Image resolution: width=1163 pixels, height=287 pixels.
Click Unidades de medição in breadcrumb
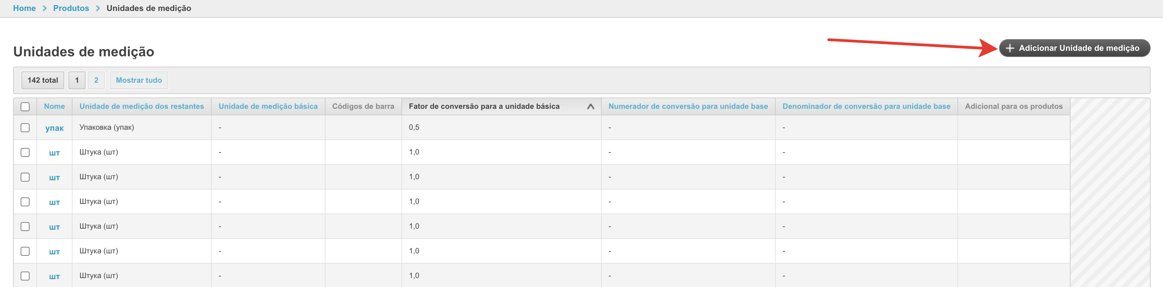[x=148, y=8]
